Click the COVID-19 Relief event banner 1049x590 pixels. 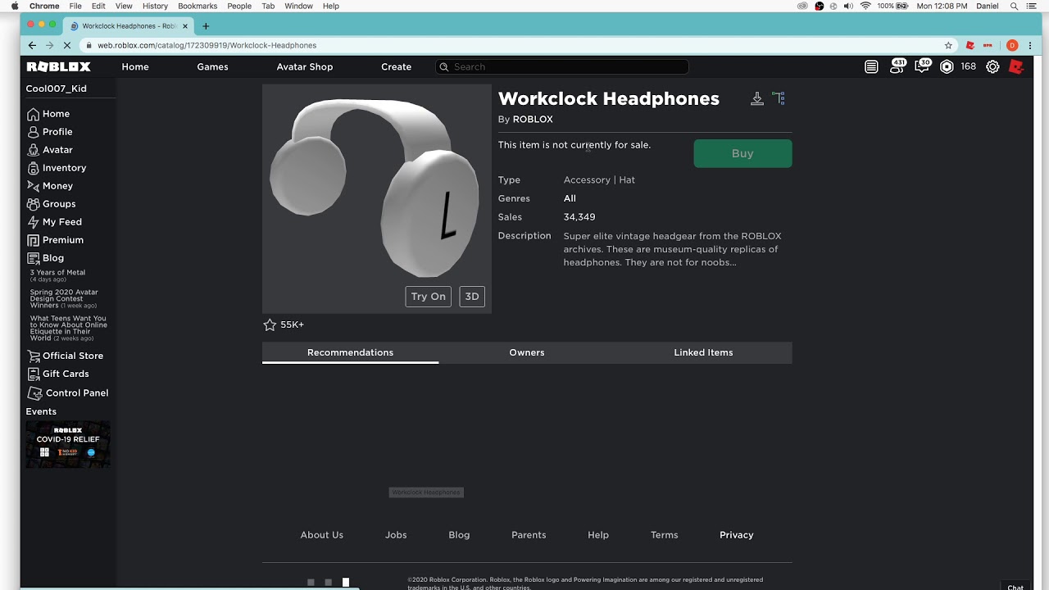68,444
